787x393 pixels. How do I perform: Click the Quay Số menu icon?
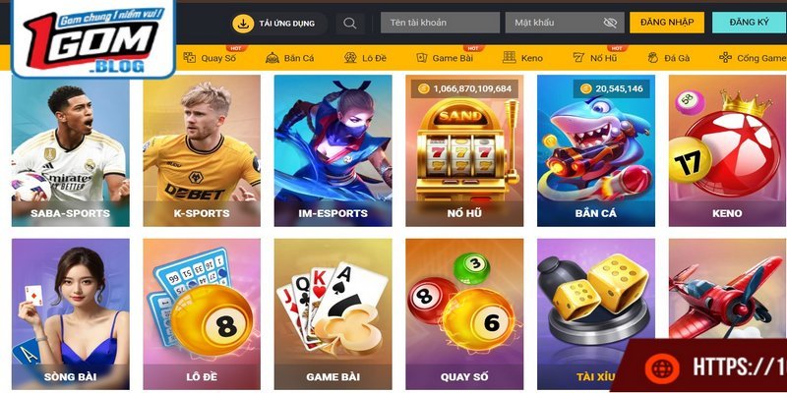[190, 58]
